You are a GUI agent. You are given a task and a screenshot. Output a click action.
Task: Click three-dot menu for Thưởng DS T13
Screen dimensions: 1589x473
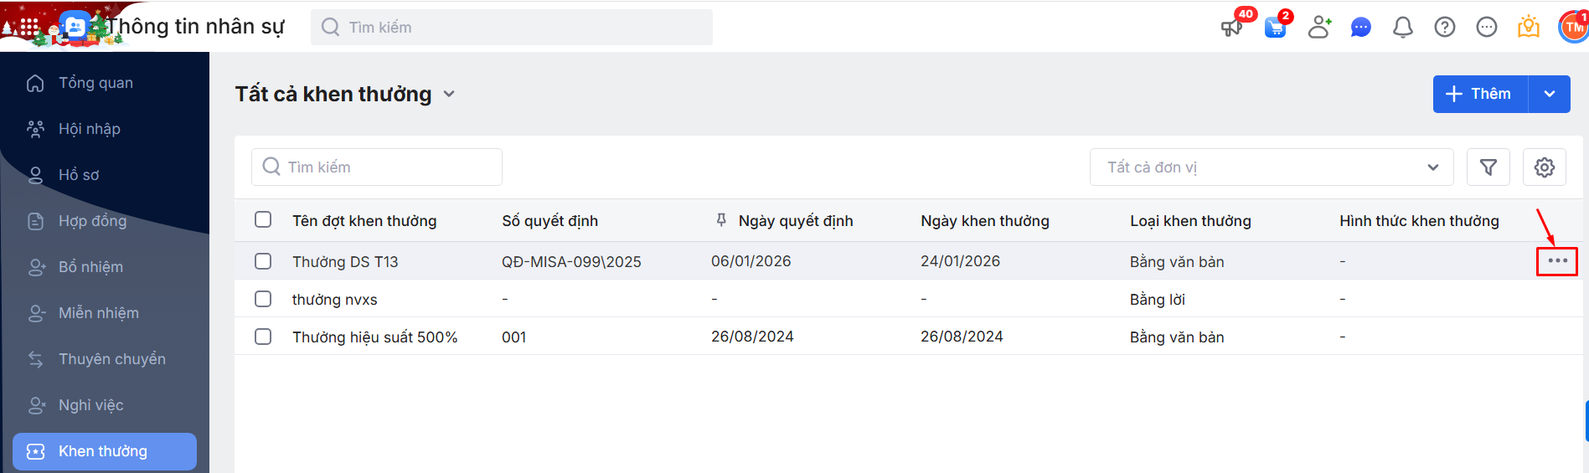(1557, 261)
